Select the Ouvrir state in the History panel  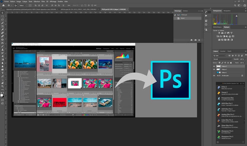point(187,18)
